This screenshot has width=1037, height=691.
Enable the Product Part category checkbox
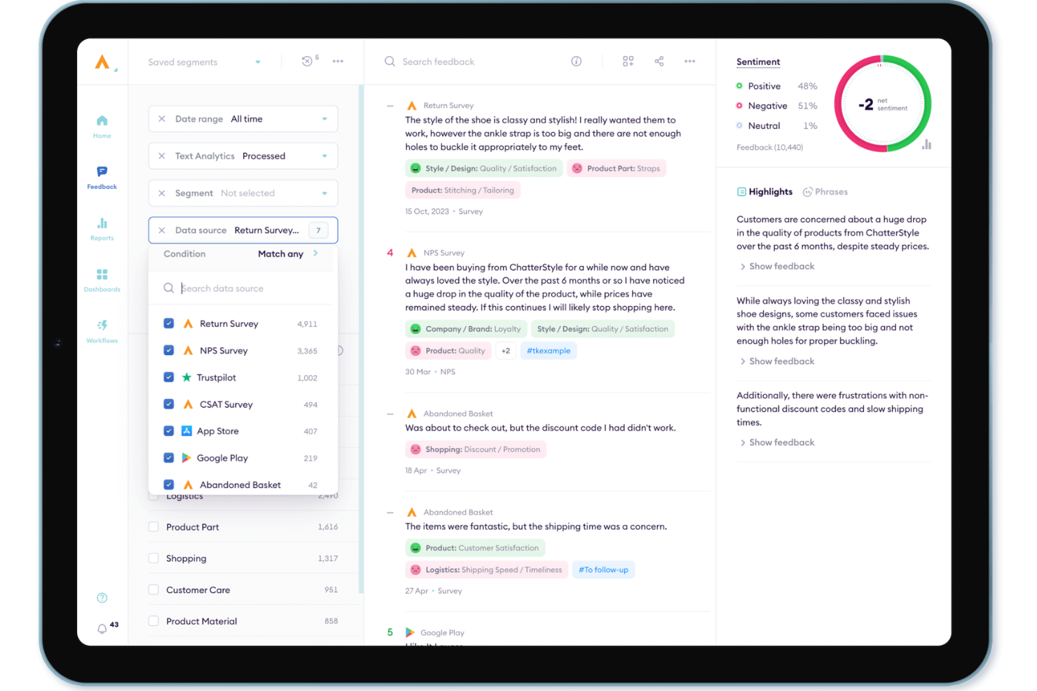point(153,526)
